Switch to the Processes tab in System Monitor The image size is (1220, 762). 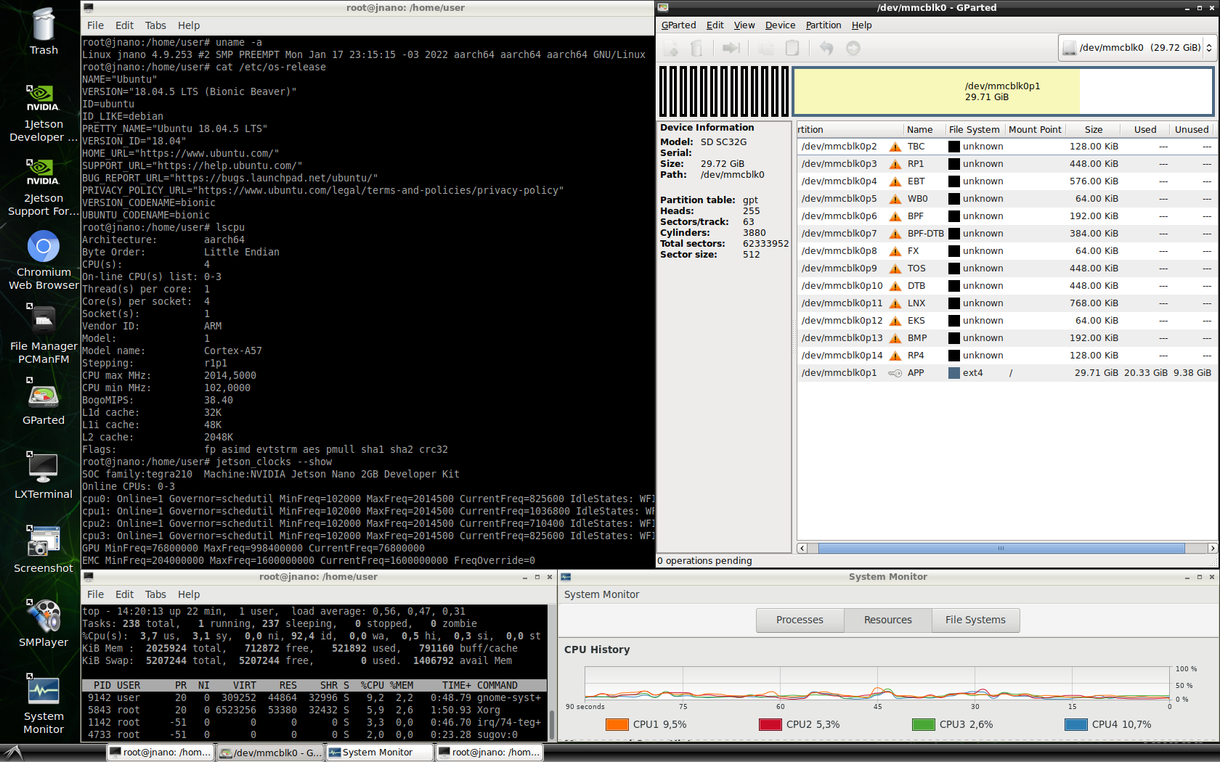[x=800, y=620]
